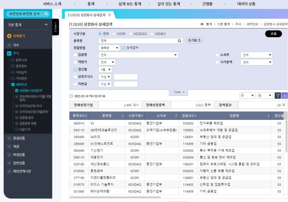Expand the 지수 tree node
This screenshot has height=202, width=288.
click(9, 45)
